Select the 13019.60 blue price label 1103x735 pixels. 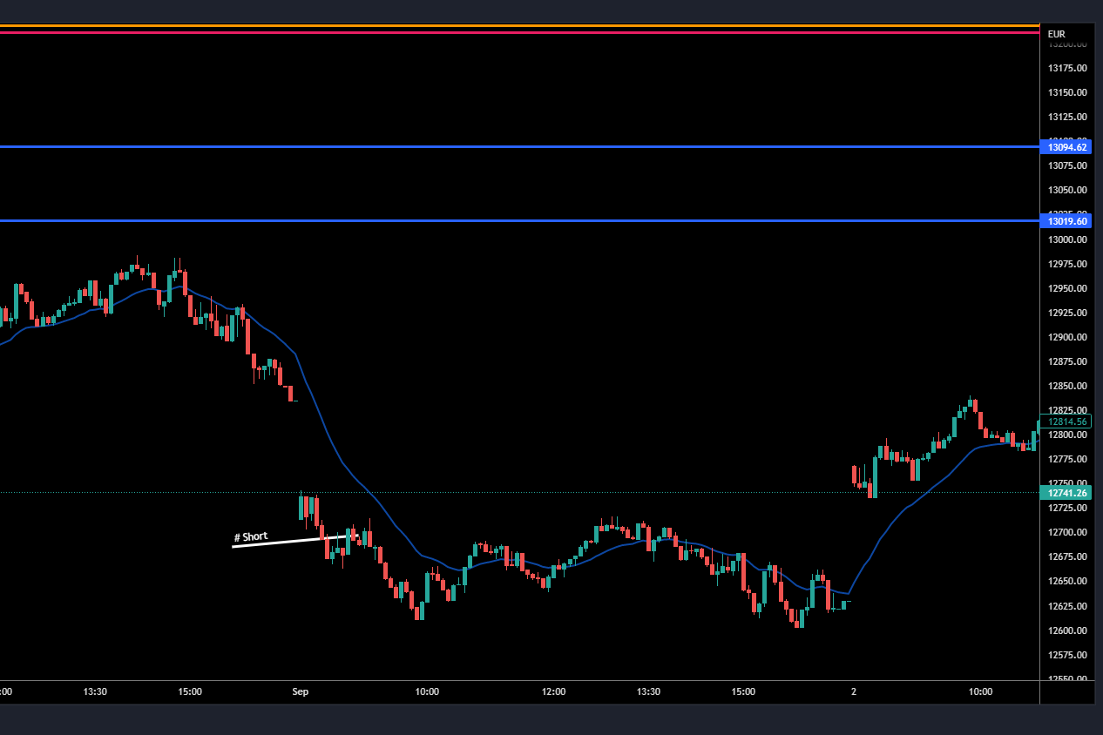click(x=1066, y=221)
